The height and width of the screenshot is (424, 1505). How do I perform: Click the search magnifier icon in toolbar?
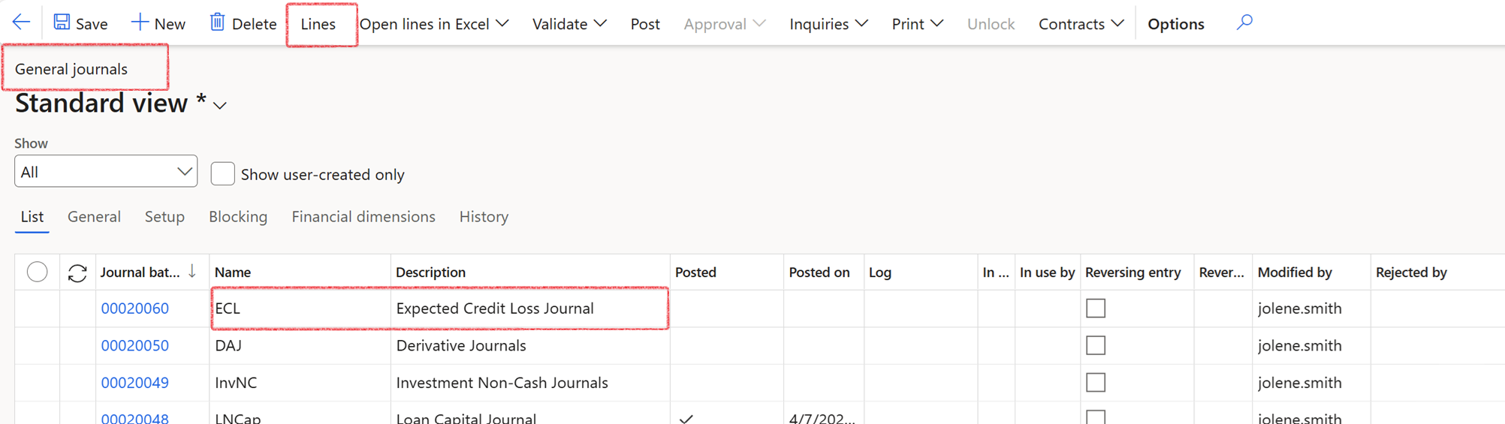pos(1244,23)
